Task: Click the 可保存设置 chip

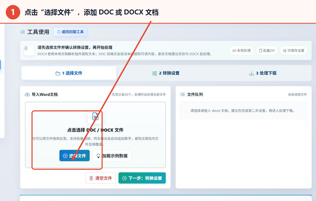Action: pyautogui.click(x=293, y=50)
